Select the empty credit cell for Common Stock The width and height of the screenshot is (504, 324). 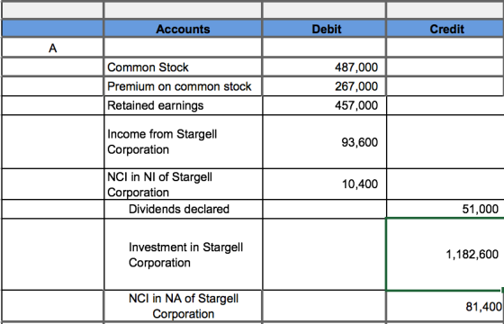pos(445,67)
